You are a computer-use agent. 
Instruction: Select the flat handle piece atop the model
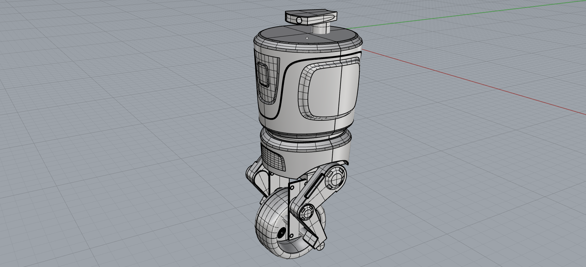311,18
